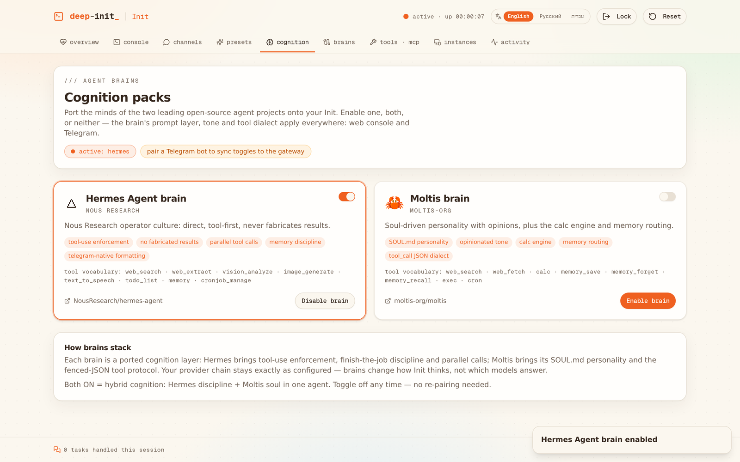Click the activity pulse icon

tap(494, 42)
